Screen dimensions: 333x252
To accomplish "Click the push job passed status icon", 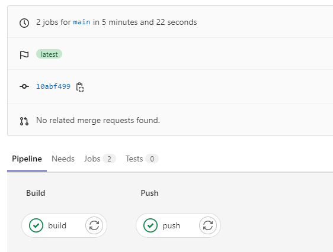I will tap(151, 225).
